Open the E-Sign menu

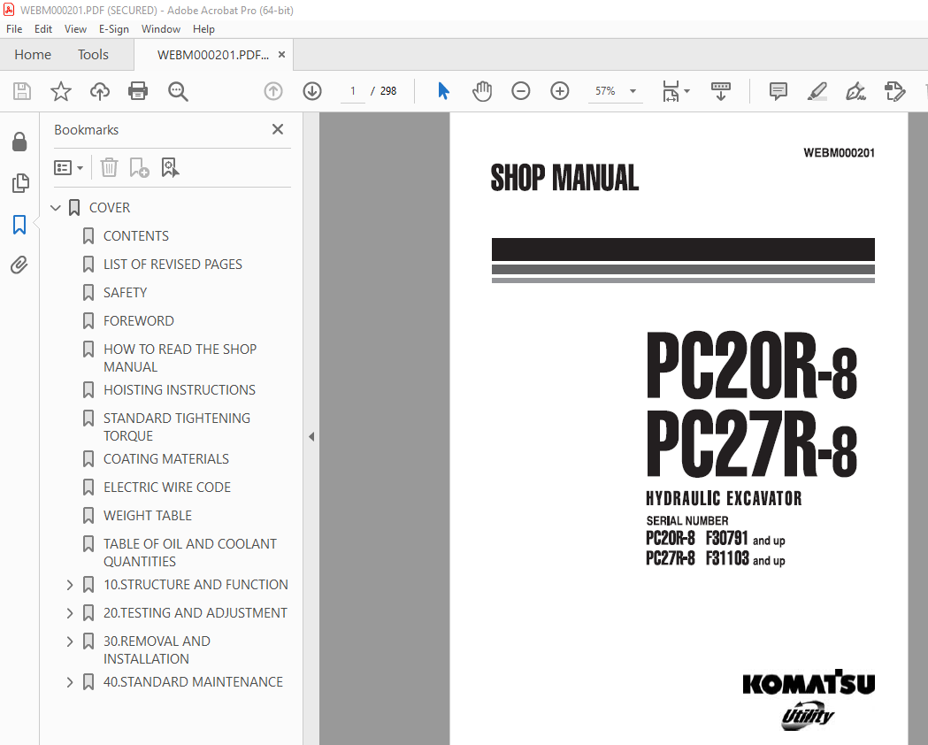click(x=113, y=29)
